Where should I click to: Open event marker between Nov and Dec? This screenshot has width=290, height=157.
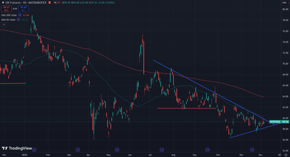pyautogui.click(x=252, y=150)
